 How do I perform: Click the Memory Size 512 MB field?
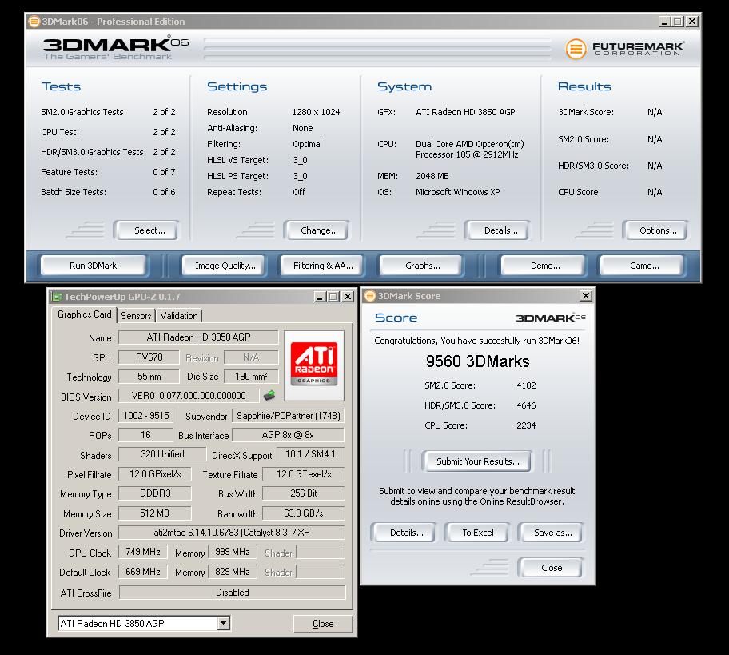(x=155, y=513)
